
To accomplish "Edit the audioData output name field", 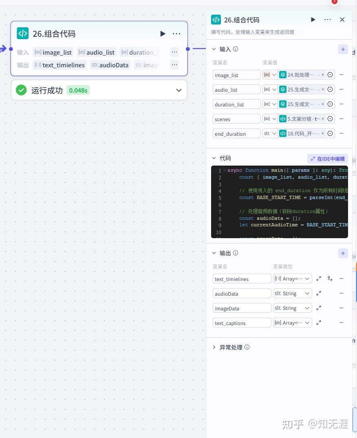I will click(242, 294).
